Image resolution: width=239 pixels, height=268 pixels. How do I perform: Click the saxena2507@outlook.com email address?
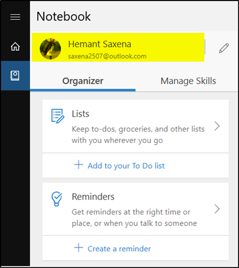click(107, 56)
